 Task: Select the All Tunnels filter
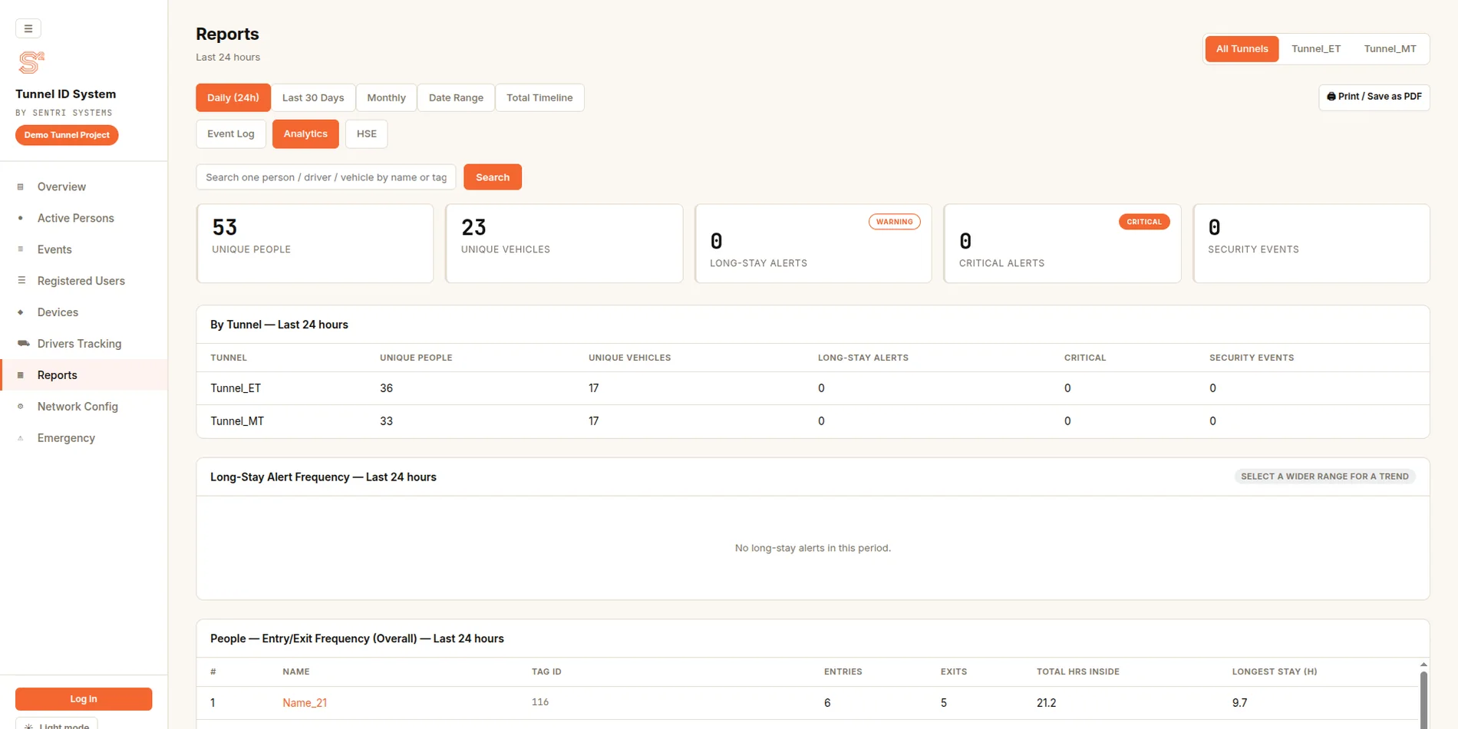point(1242,49)
